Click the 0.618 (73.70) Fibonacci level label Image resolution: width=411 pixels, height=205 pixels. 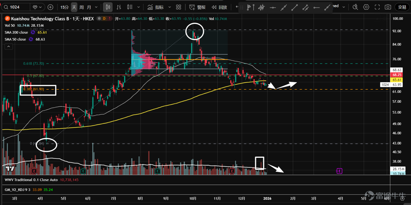(x=34, y=63)
